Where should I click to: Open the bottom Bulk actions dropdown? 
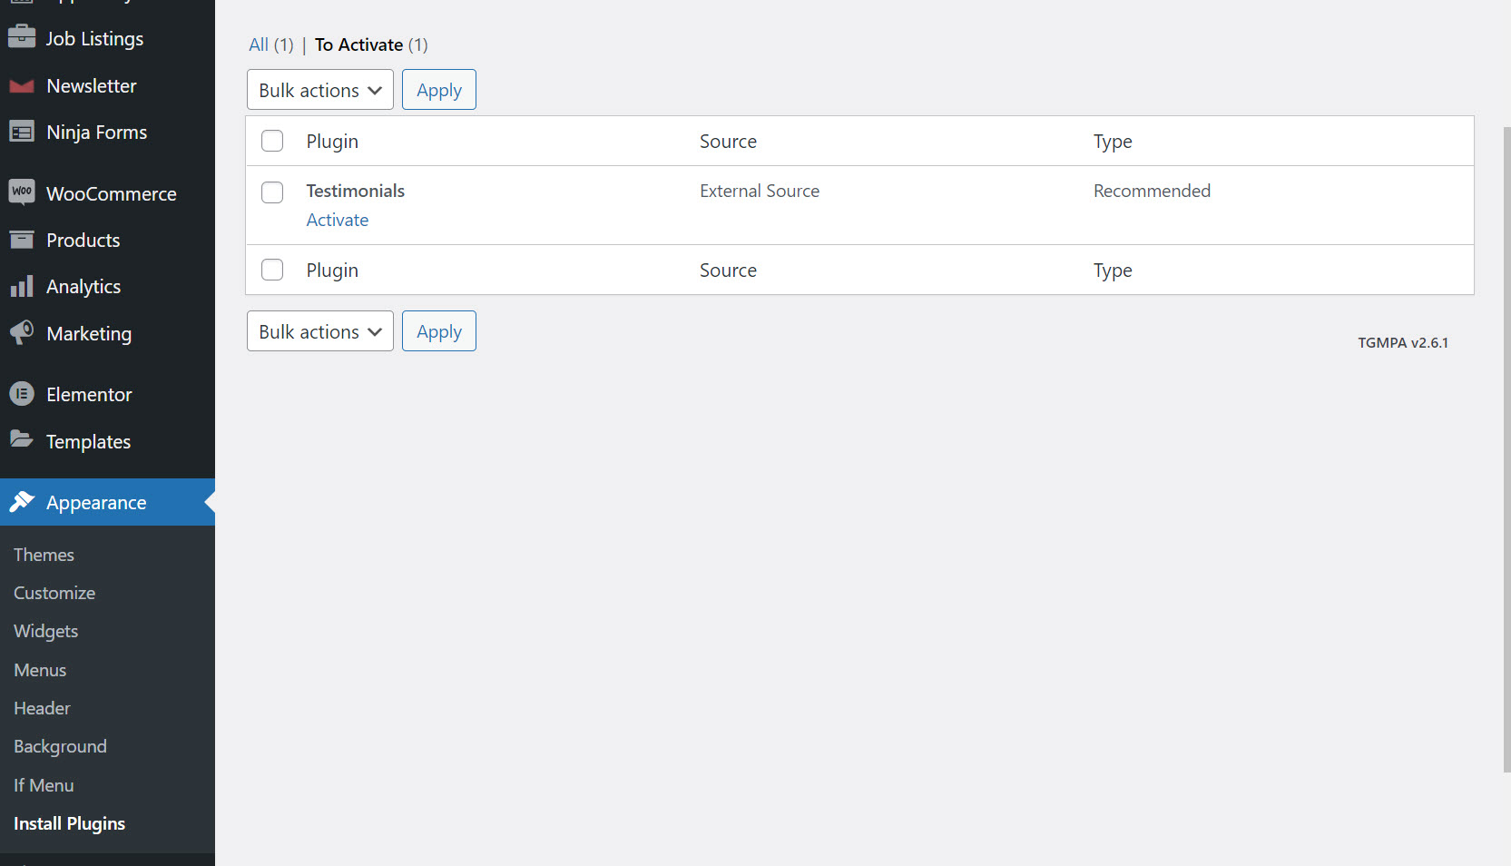320,331
